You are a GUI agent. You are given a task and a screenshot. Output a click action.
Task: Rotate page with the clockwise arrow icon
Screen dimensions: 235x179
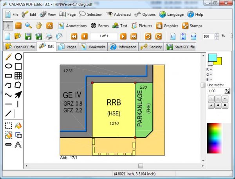point(158,37)
